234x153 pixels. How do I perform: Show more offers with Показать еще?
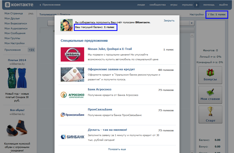click(x=117, y=149)
